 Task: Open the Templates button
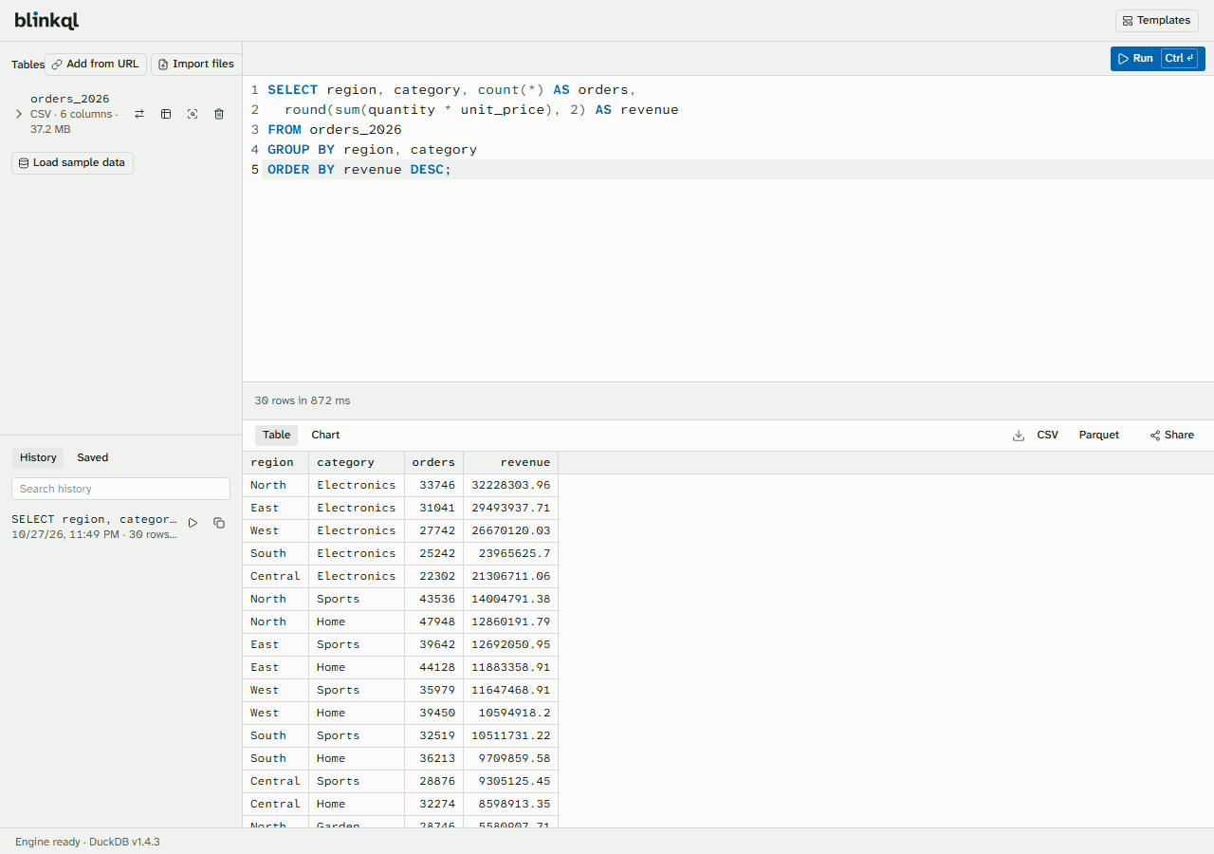click(x=1156, y=21)
